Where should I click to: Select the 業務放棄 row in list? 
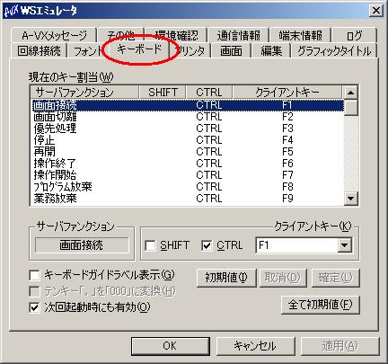(187, 199)
